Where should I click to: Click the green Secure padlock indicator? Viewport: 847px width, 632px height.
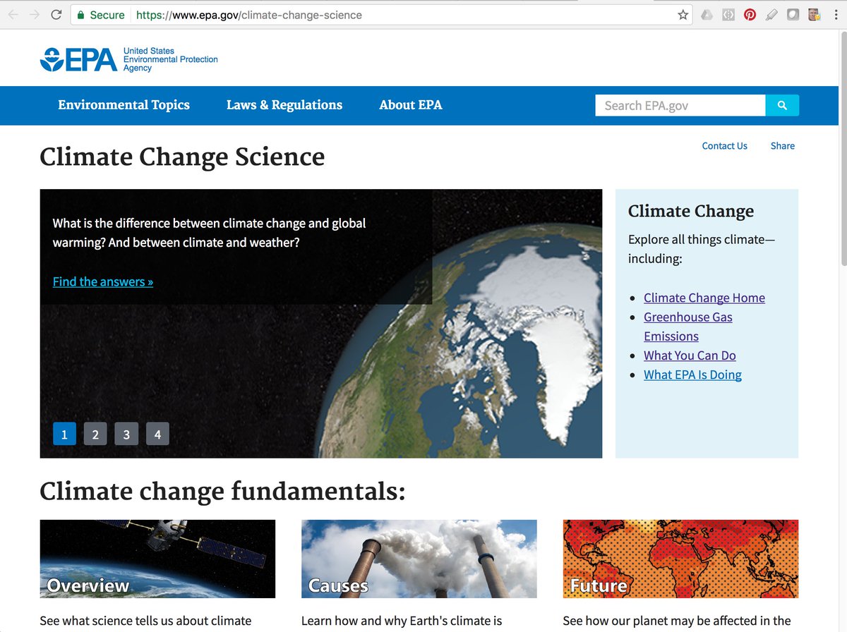[100, 15]
